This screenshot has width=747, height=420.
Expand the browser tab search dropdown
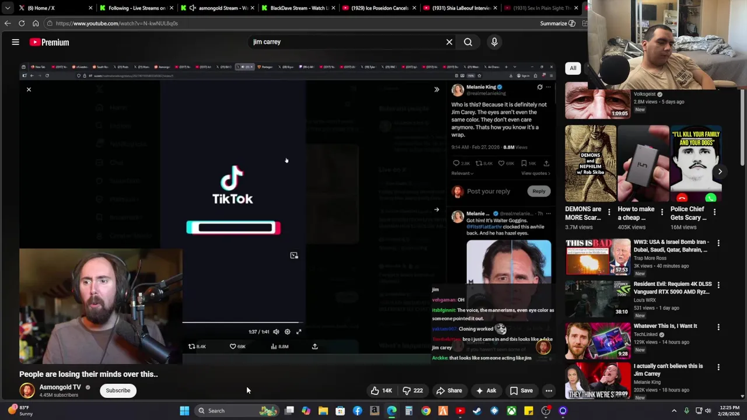[7, 8]
